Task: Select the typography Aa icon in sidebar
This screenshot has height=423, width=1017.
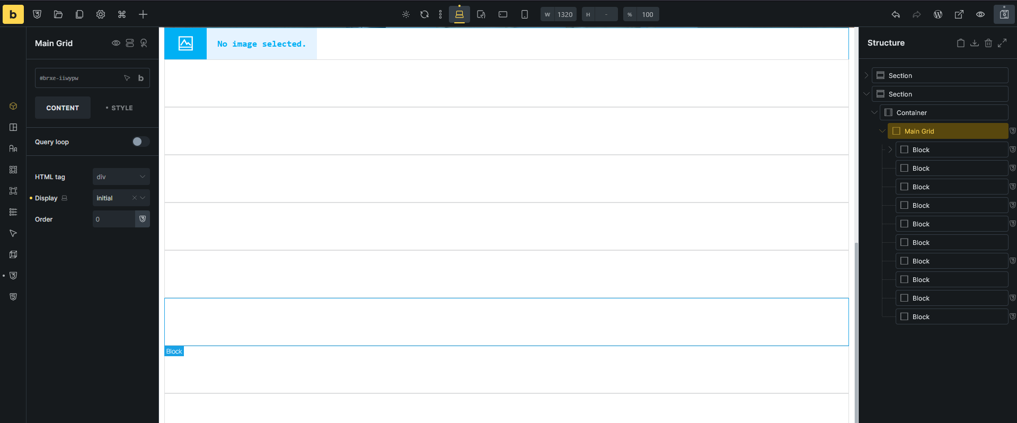Action: point(13,148)
